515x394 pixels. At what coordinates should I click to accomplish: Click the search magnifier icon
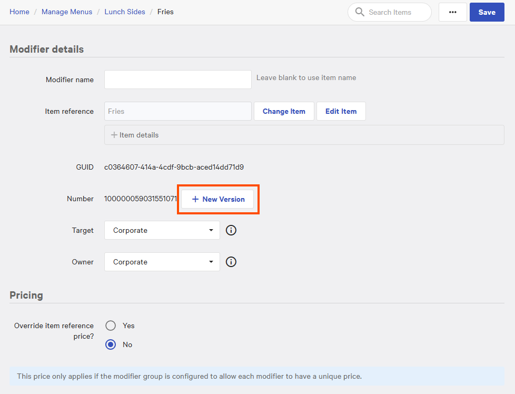click(360, 12)
